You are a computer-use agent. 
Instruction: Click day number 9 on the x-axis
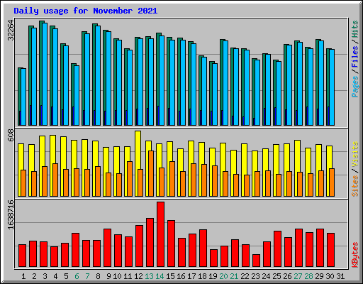tap(108, 276)
